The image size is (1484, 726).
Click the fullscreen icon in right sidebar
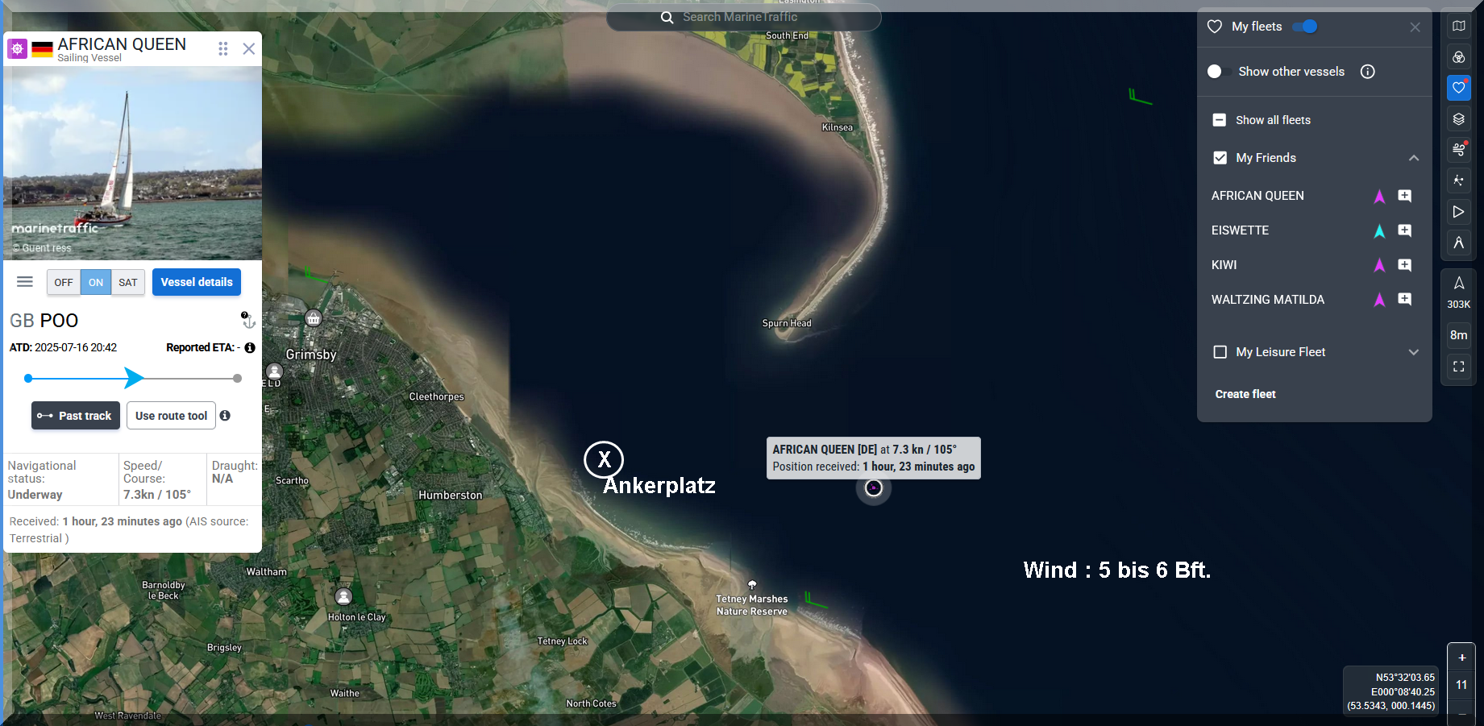click(1458, 367)
